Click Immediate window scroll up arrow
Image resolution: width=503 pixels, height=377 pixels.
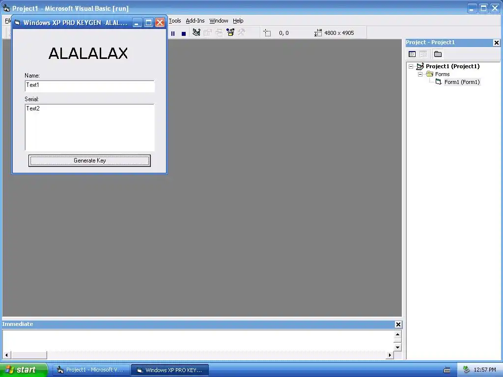(397, 334)
